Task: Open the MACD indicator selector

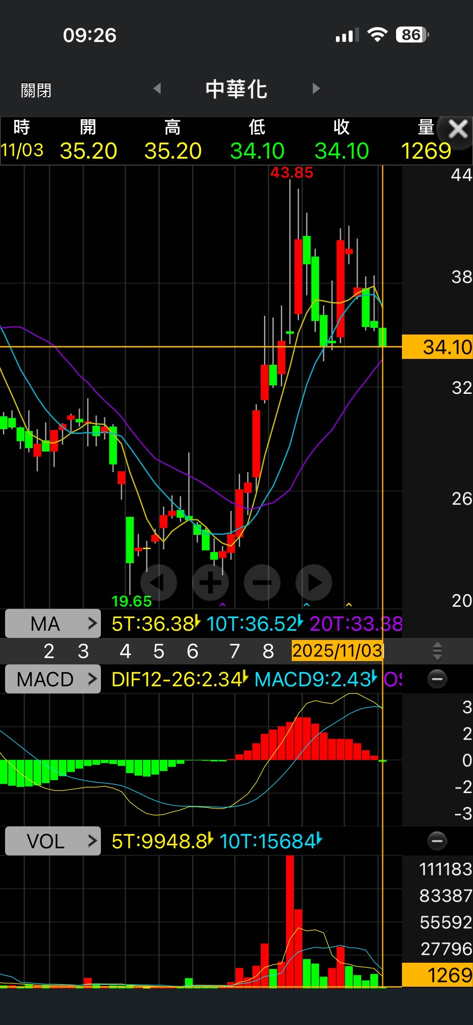Action: [x=53, y=679]
